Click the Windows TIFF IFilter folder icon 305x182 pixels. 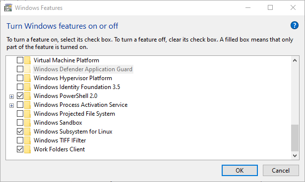27,140
